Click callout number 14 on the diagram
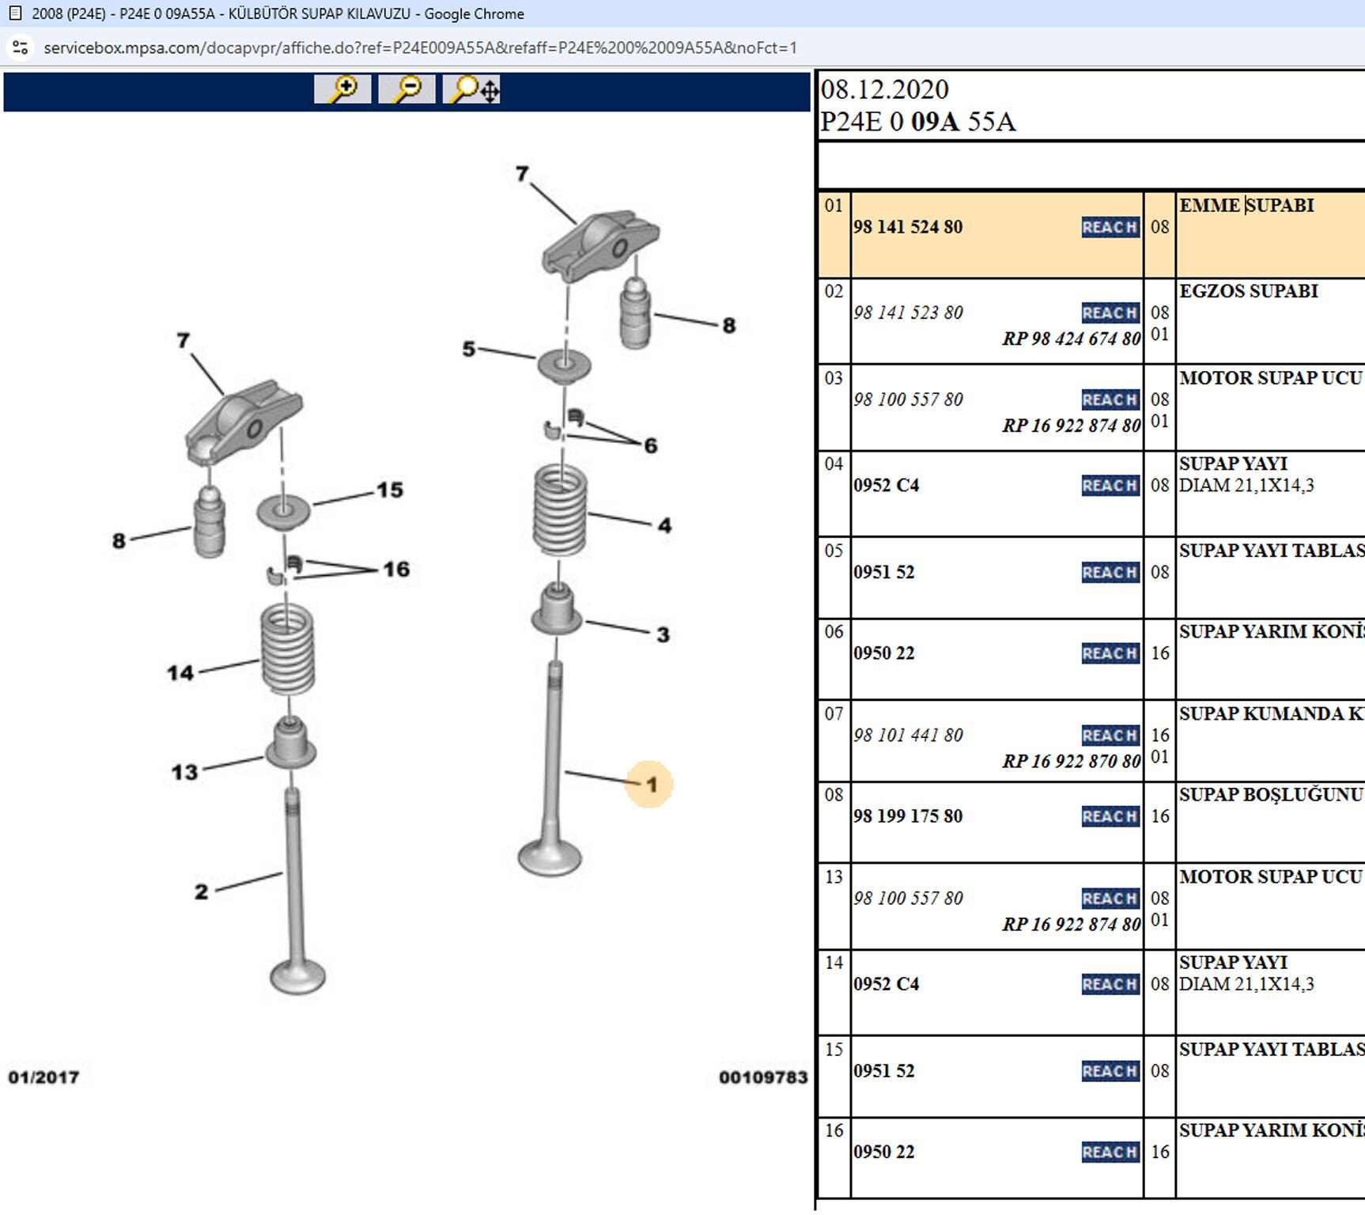Image resolution: width=1365 pixels, height=1215 pixels. click(180, 673)
